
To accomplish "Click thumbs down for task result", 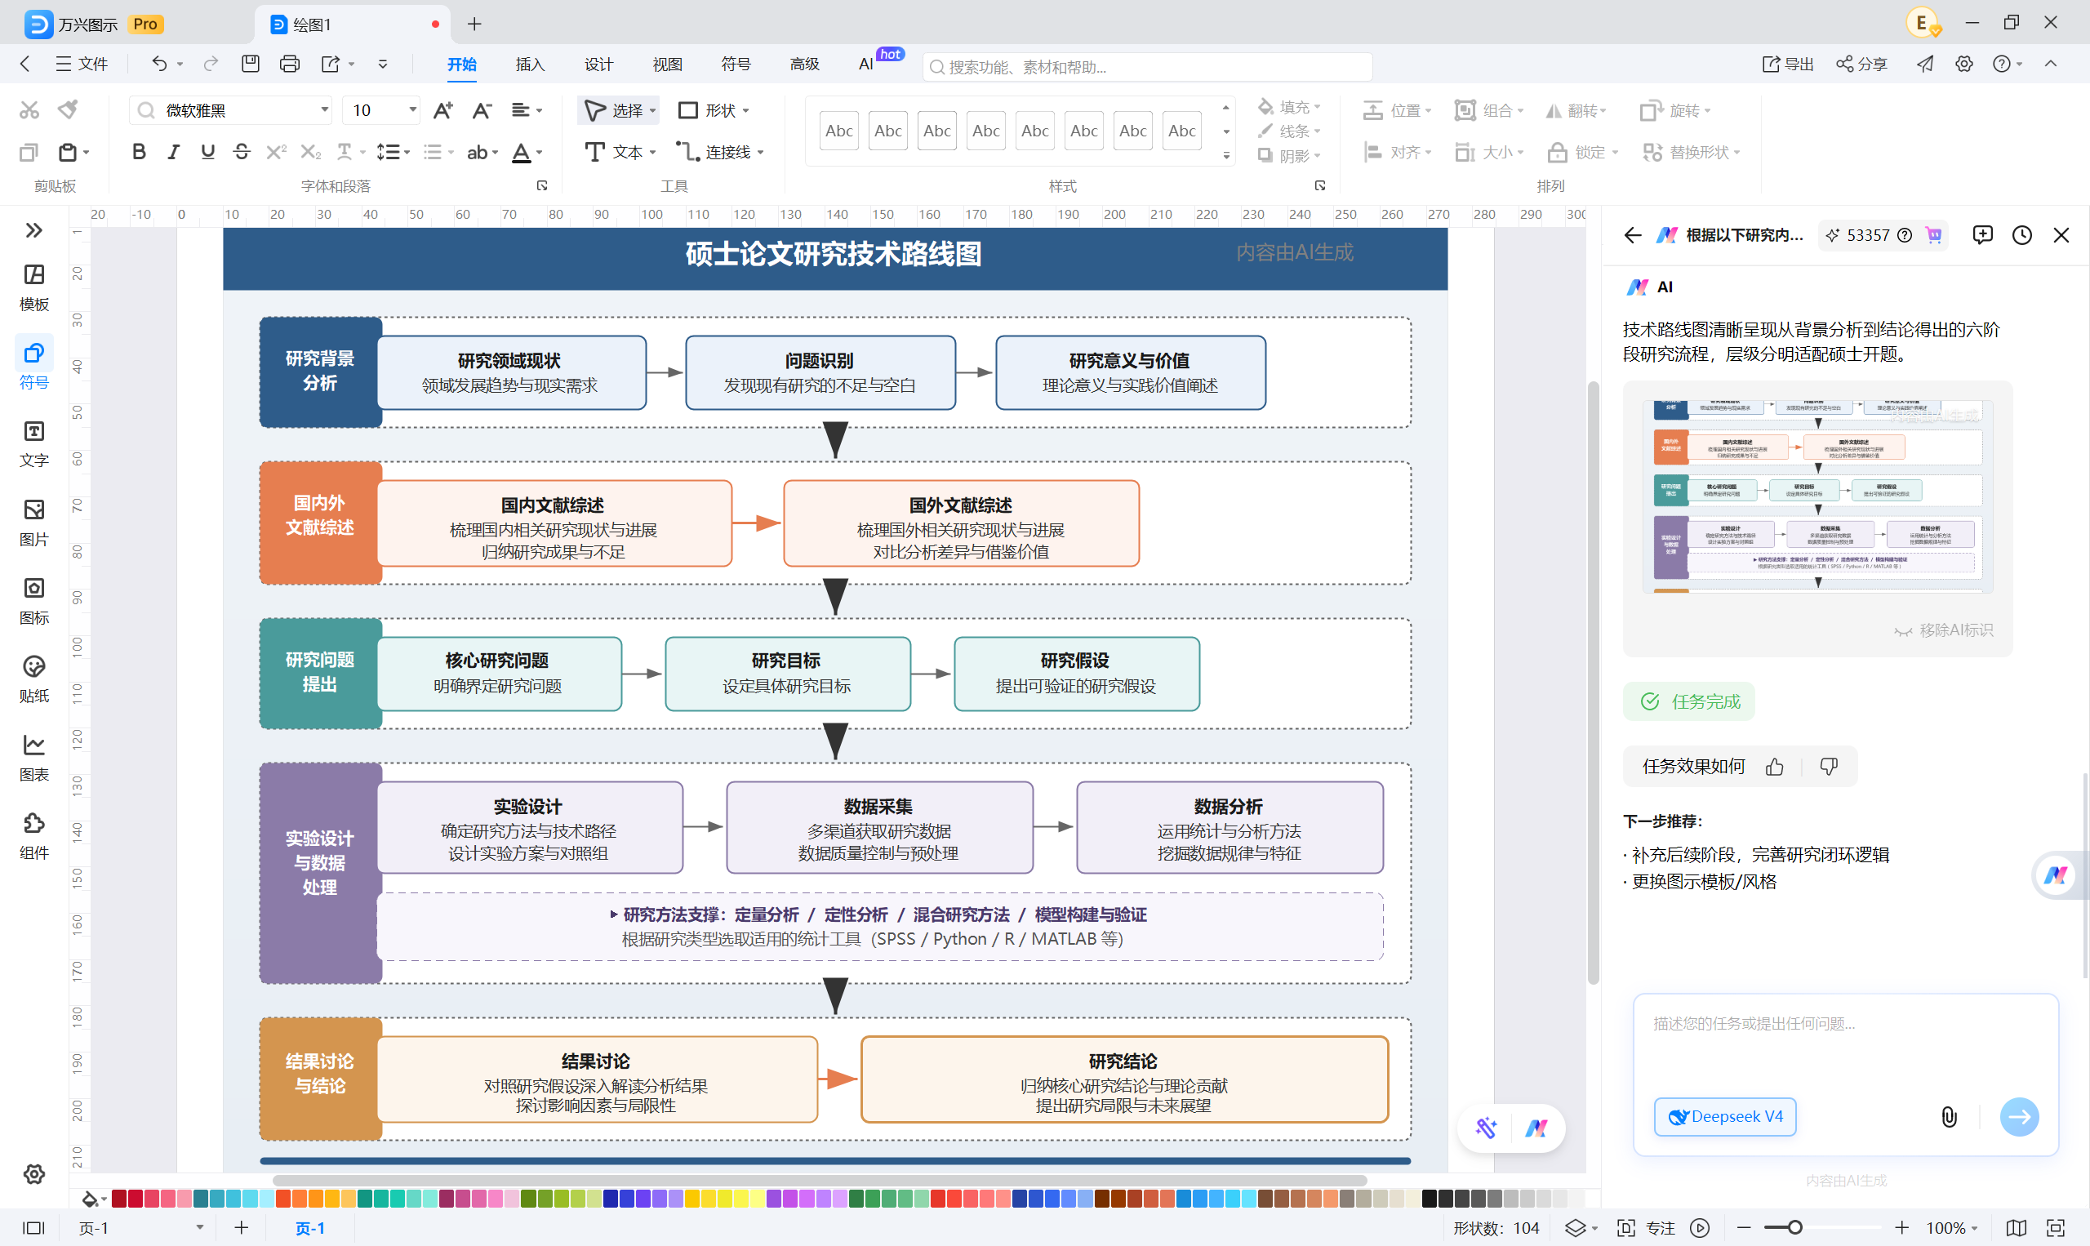I will 1828,766.
